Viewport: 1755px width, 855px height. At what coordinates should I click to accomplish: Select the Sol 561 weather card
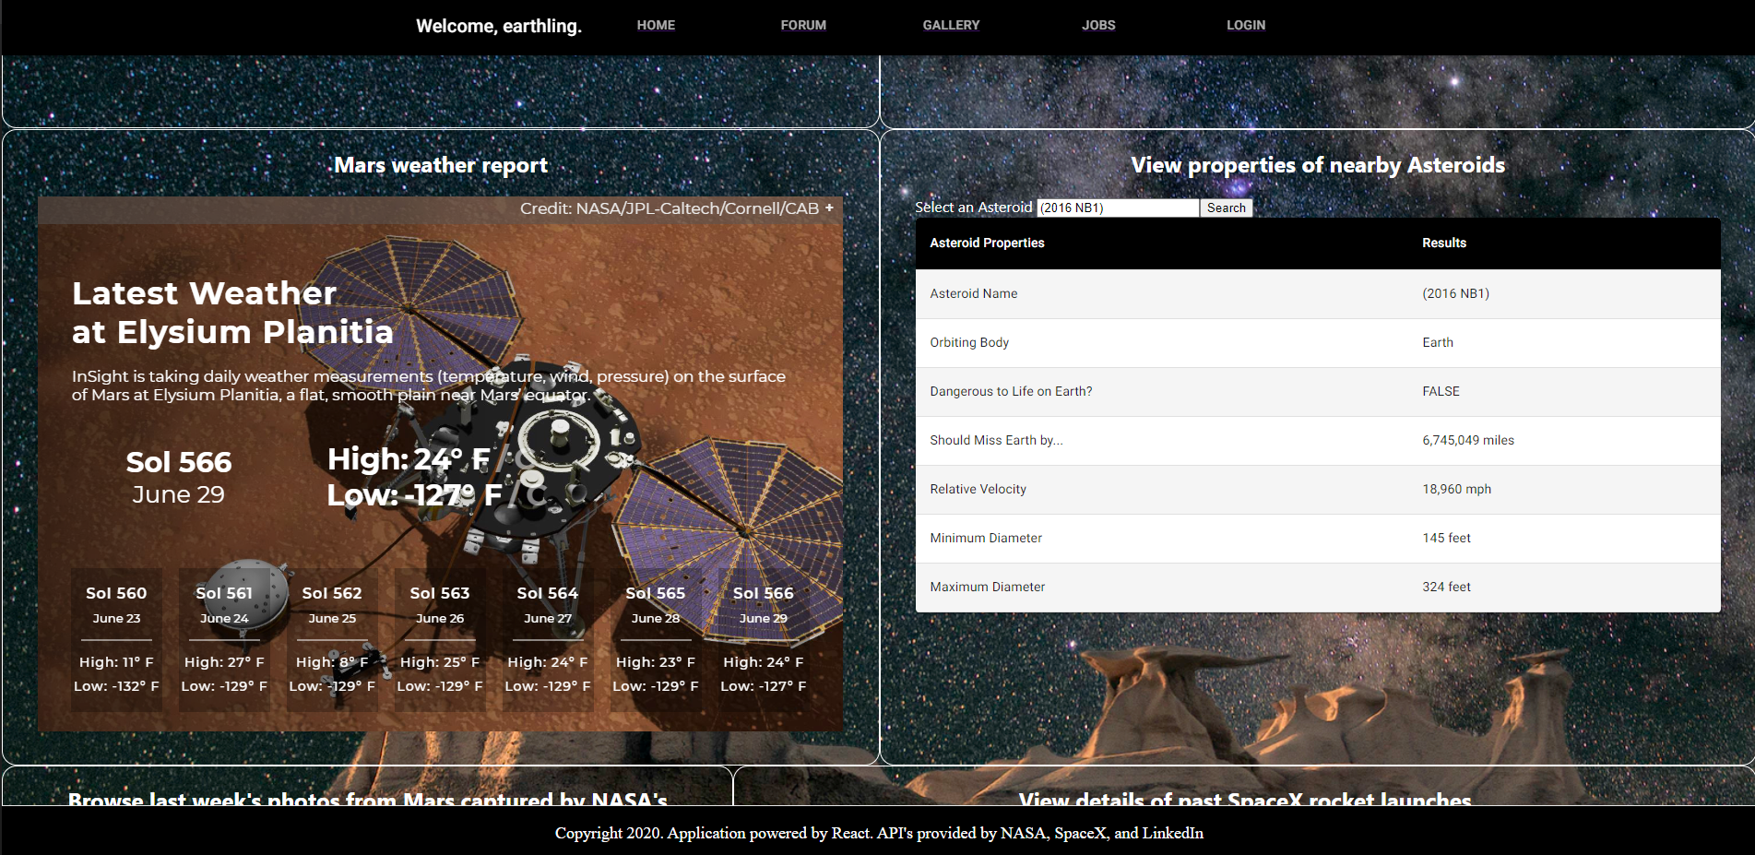tap(224, 639)
